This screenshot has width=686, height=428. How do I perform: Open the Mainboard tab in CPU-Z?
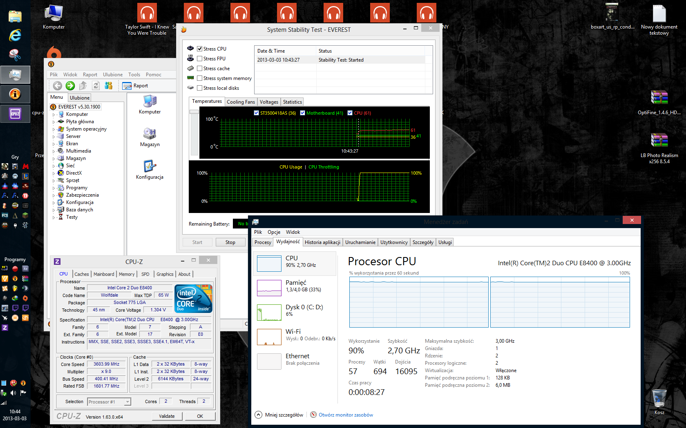(x=104, y=274)
